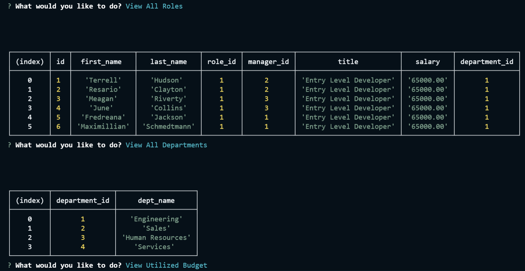Click the title cell for 'June' 'Collins'
The width and height of the screenshot is (525, 271).
pyautogui.click(x=348, y=108)
